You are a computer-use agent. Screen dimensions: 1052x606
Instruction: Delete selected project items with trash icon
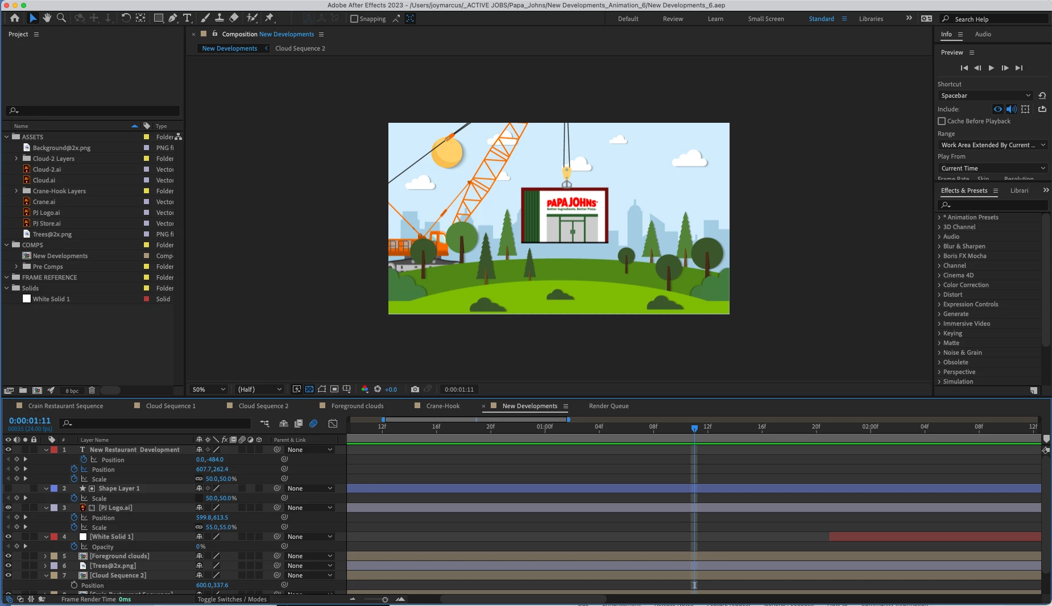(92, 391)
